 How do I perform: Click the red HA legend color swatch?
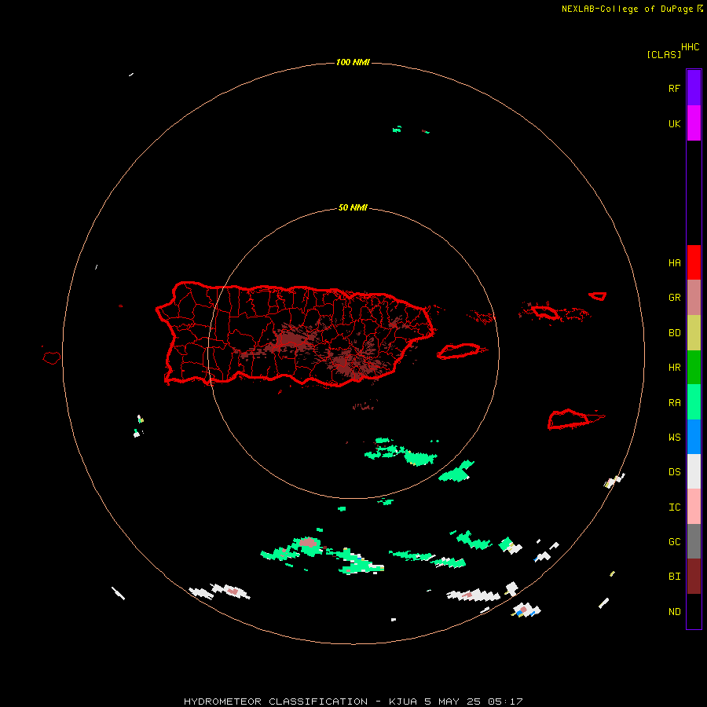(x=694, y=262)
